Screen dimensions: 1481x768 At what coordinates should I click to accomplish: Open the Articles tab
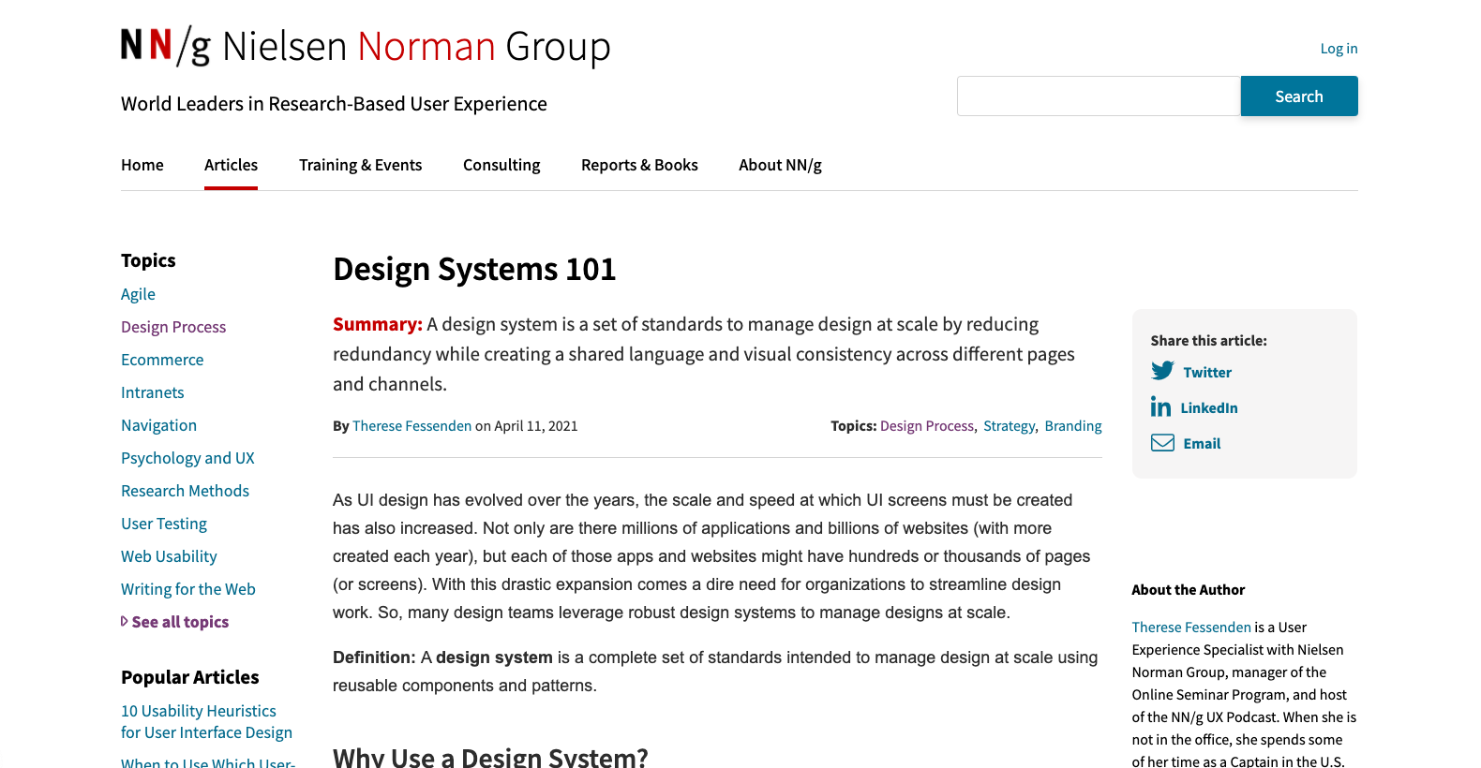(231, 165)
